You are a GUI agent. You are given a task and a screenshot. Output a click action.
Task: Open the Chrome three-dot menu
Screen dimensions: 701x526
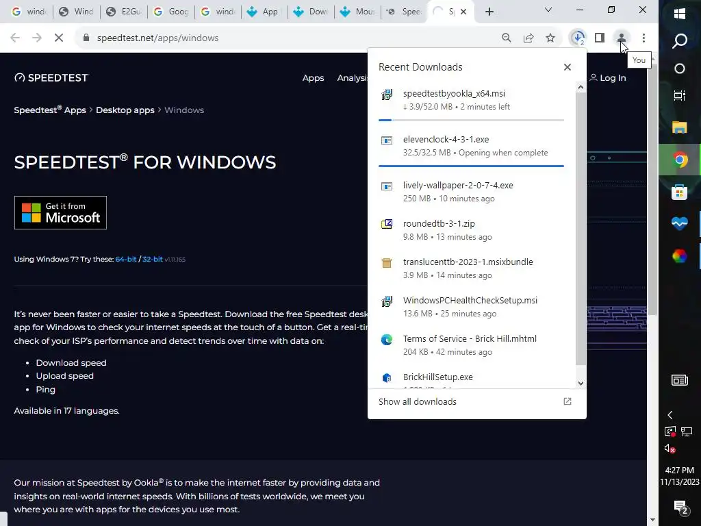coord(643,38)
